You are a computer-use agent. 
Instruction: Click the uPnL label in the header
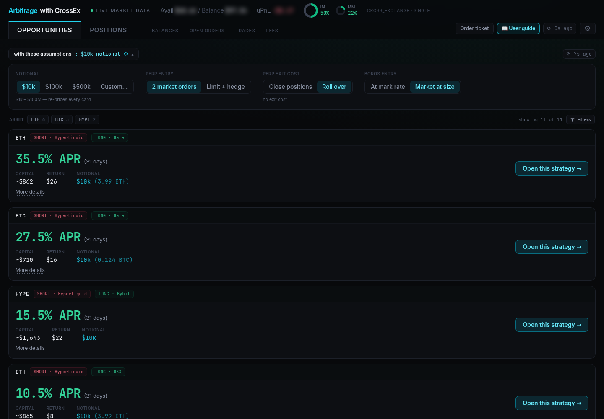pos(263,10)
